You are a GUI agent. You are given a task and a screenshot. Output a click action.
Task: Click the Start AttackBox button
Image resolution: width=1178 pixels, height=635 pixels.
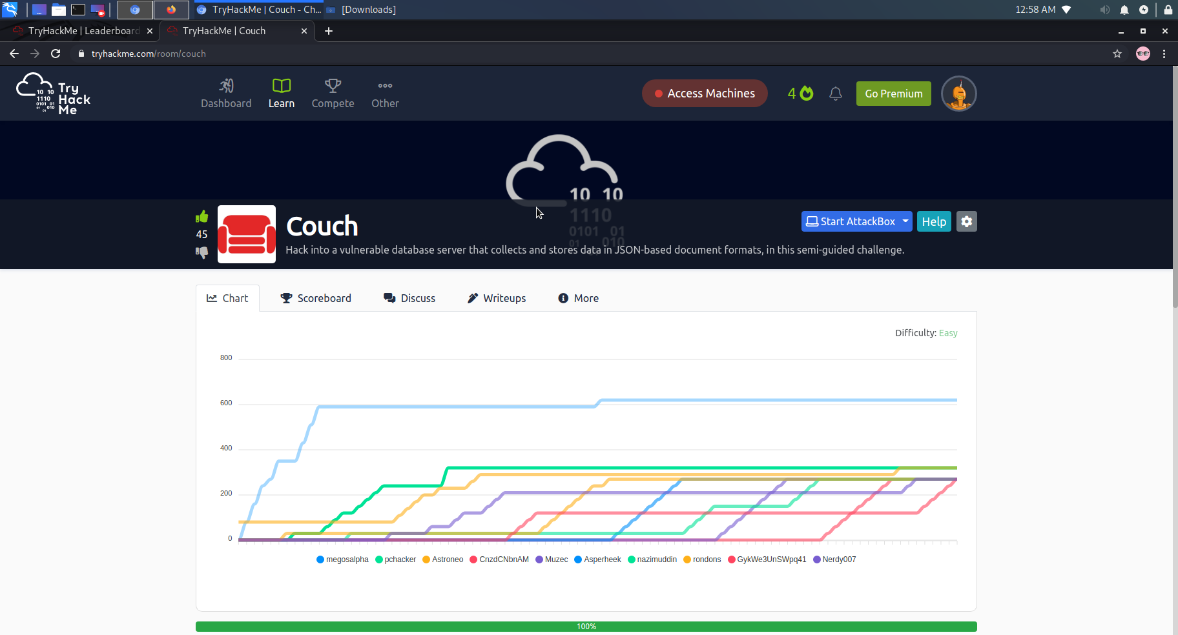click(x=851, y=221)
